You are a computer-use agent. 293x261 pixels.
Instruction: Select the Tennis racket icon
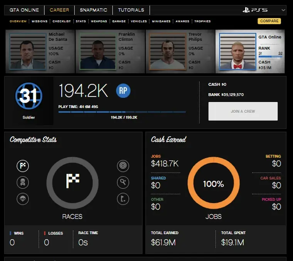123,182
